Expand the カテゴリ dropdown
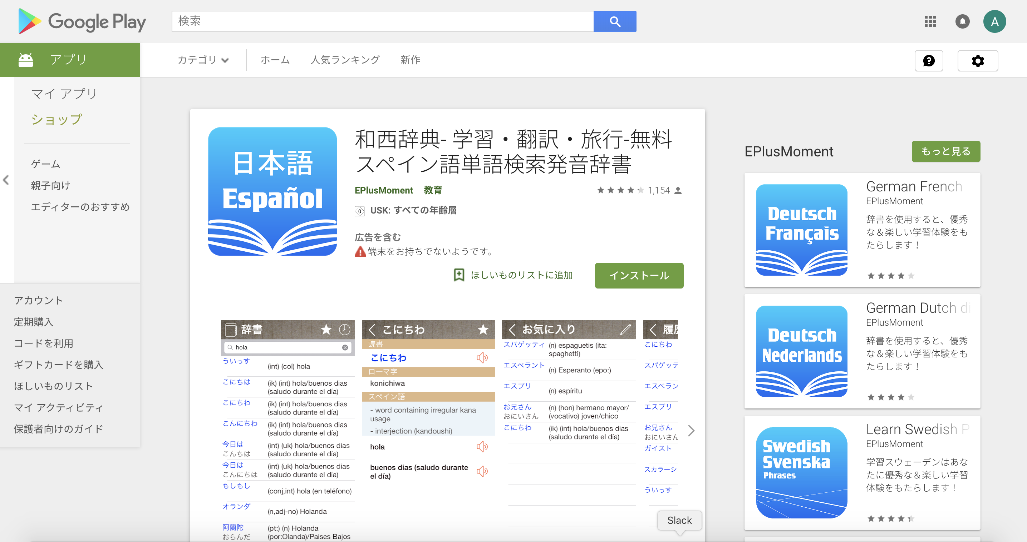 point(203,60)
